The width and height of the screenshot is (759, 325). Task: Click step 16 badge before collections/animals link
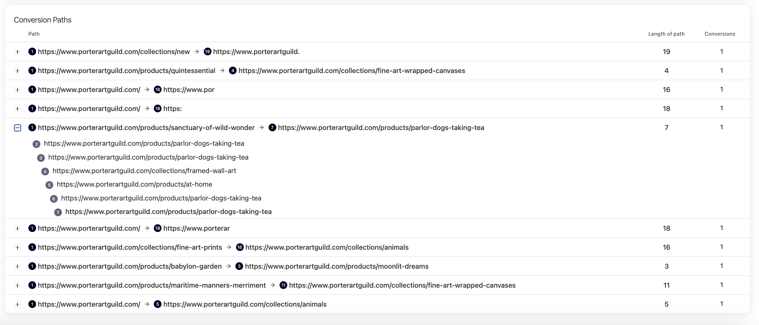point(240,247)
